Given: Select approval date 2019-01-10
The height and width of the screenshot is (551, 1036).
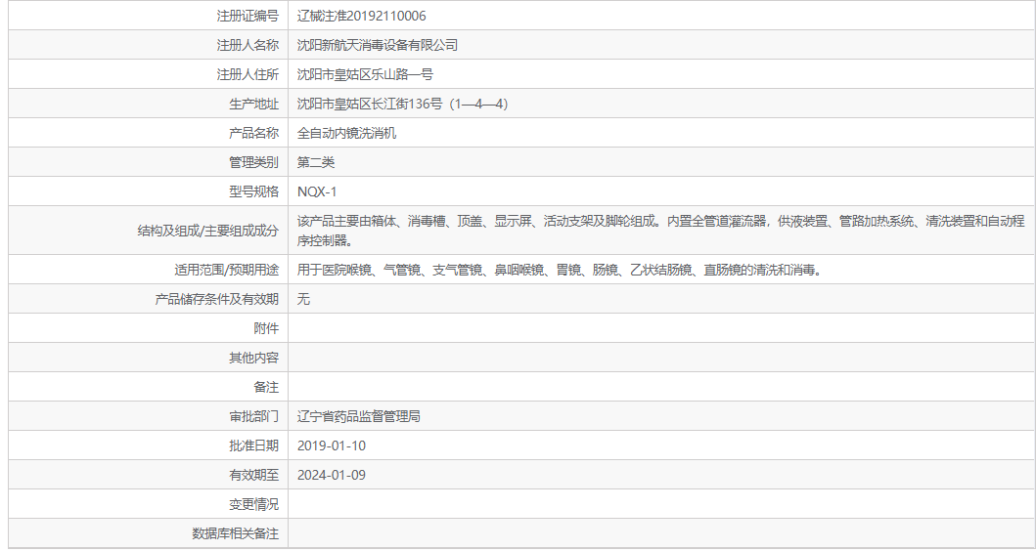Looking at the screenshot, I should point(332,446).
